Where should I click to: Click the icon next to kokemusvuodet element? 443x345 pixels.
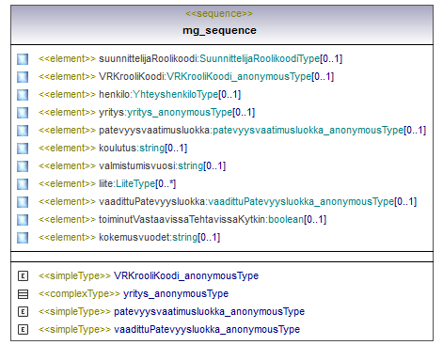(23, 238)
